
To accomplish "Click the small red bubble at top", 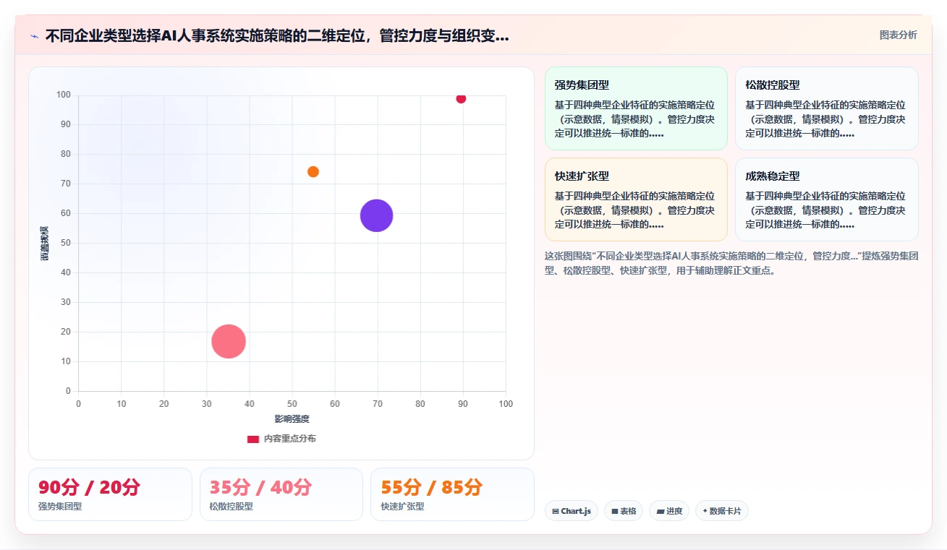I will click(x=461, y=98).
